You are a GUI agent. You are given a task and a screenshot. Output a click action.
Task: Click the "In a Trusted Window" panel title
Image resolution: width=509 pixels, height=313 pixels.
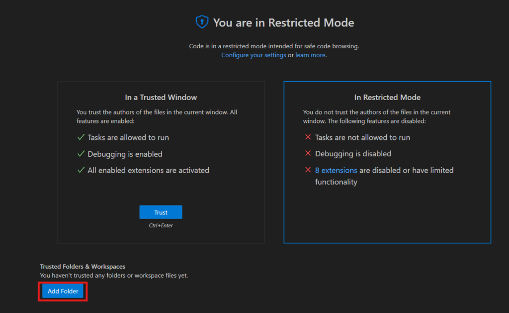coord(161,97)
